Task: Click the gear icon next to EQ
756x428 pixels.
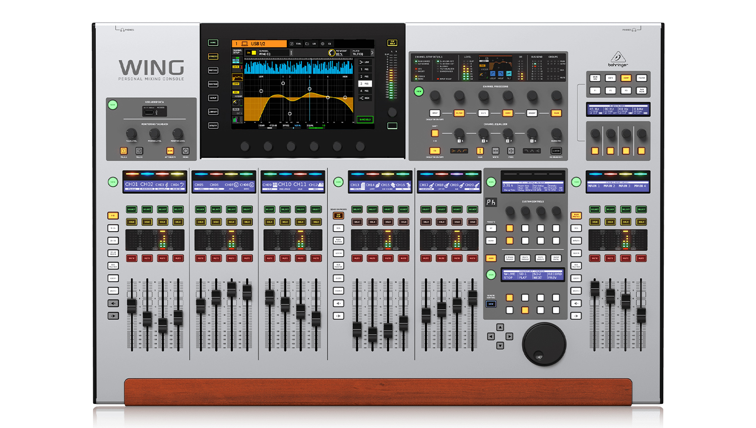Action: pos(322,43)
